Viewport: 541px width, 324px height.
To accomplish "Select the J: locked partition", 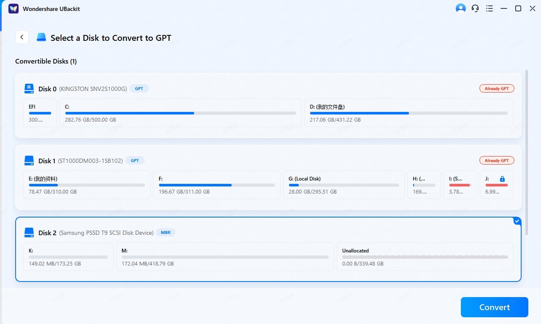I will pyautogui.click(x=497, y=185).
